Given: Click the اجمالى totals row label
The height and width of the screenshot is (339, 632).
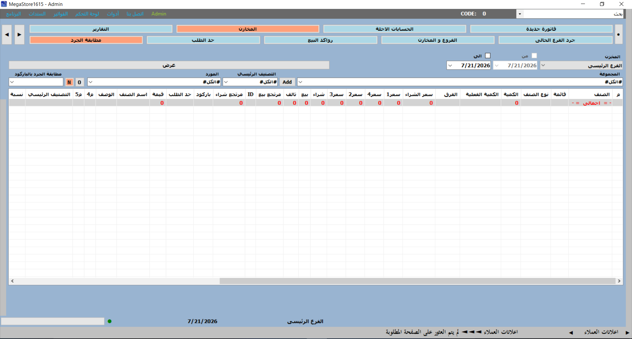Looking at the screenshot, I should [592, 103].
